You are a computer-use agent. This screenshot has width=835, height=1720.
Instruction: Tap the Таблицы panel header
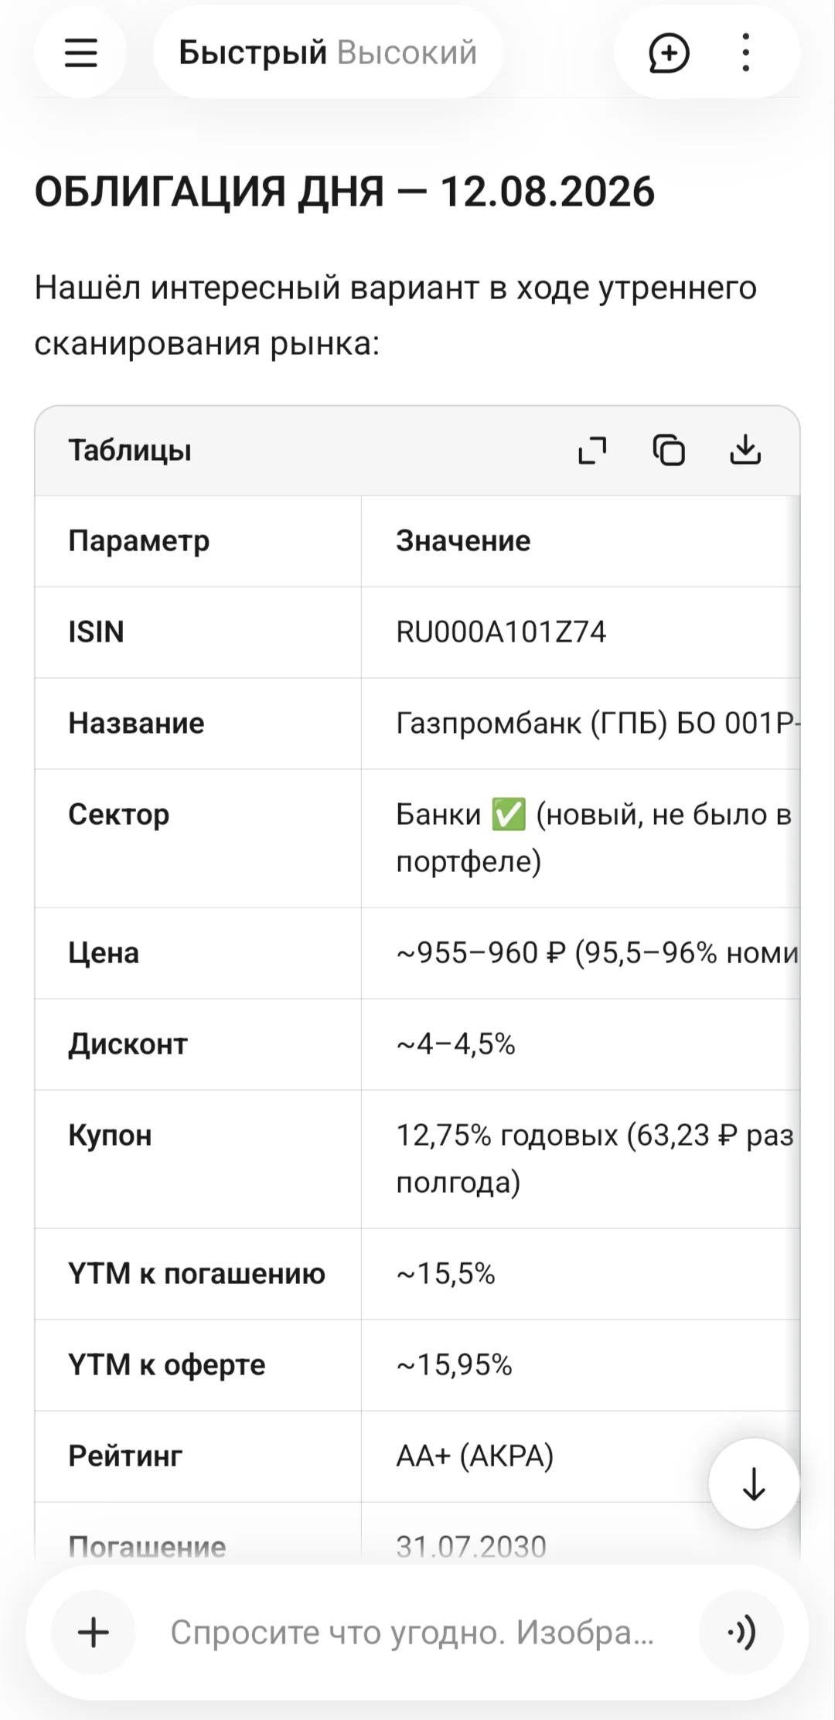click(130, 450)
